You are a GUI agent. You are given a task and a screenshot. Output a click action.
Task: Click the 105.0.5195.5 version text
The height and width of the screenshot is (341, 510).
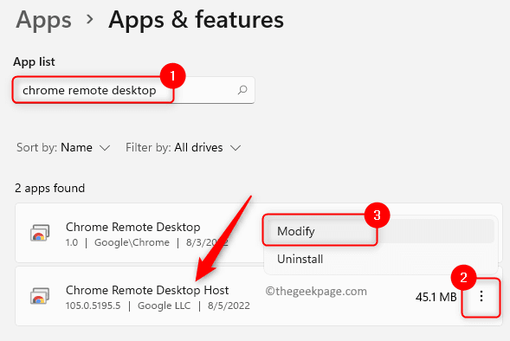coord(93,306)
